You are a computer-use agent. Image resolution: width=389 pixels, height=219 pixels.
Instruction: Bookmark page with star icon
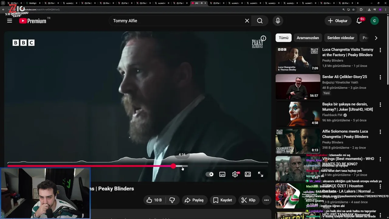(x=353, y=9)
